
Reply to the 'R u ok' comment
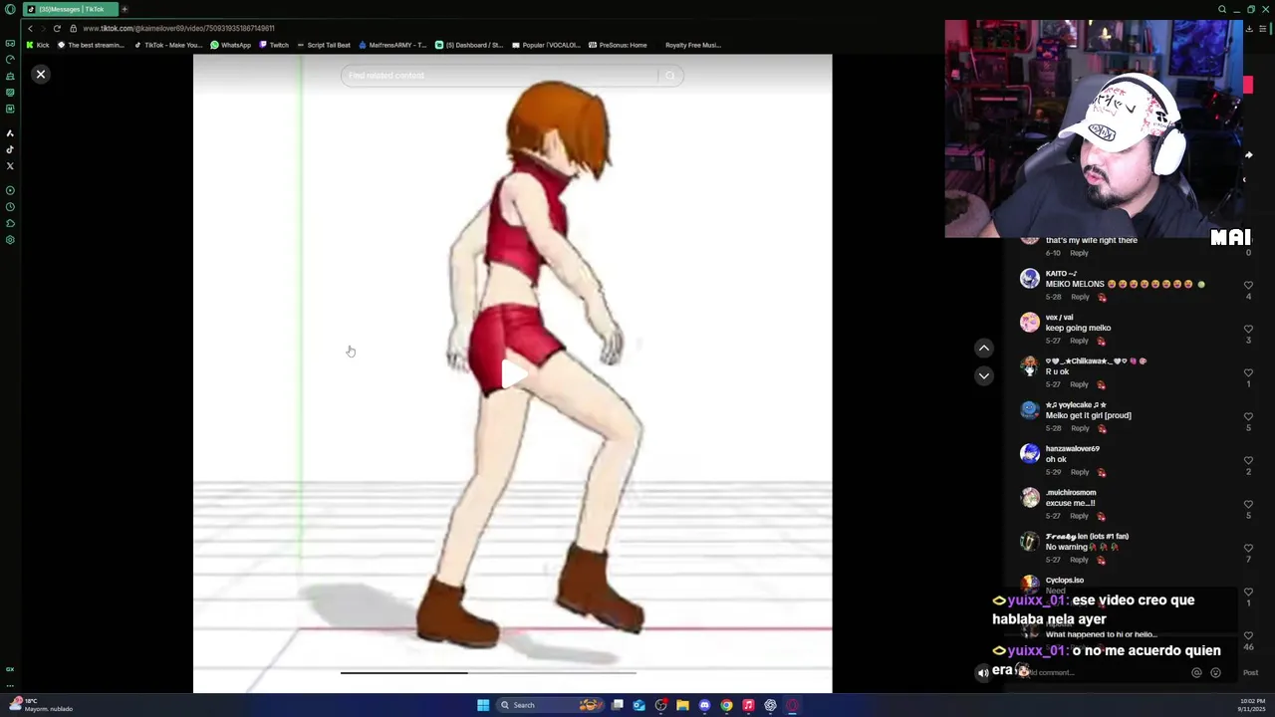pyautogui.click(x=1080, y=384)
